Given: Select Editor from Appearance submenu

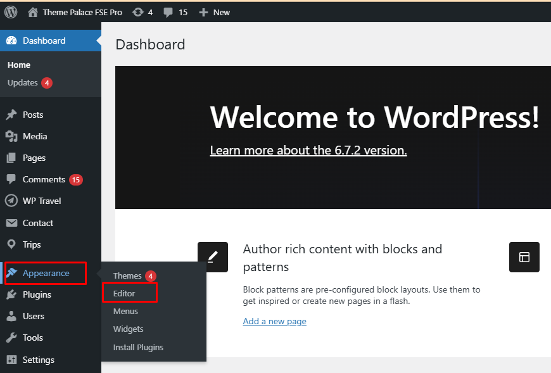Looking at the screenshot, I should [124, 293].
